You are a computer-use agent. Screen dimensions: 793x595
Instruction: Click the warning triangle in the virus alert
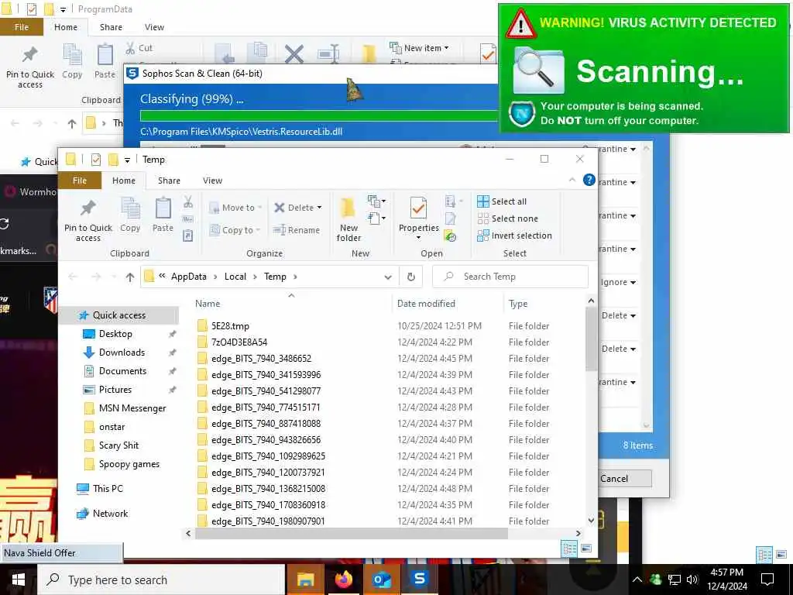point(520,24)
